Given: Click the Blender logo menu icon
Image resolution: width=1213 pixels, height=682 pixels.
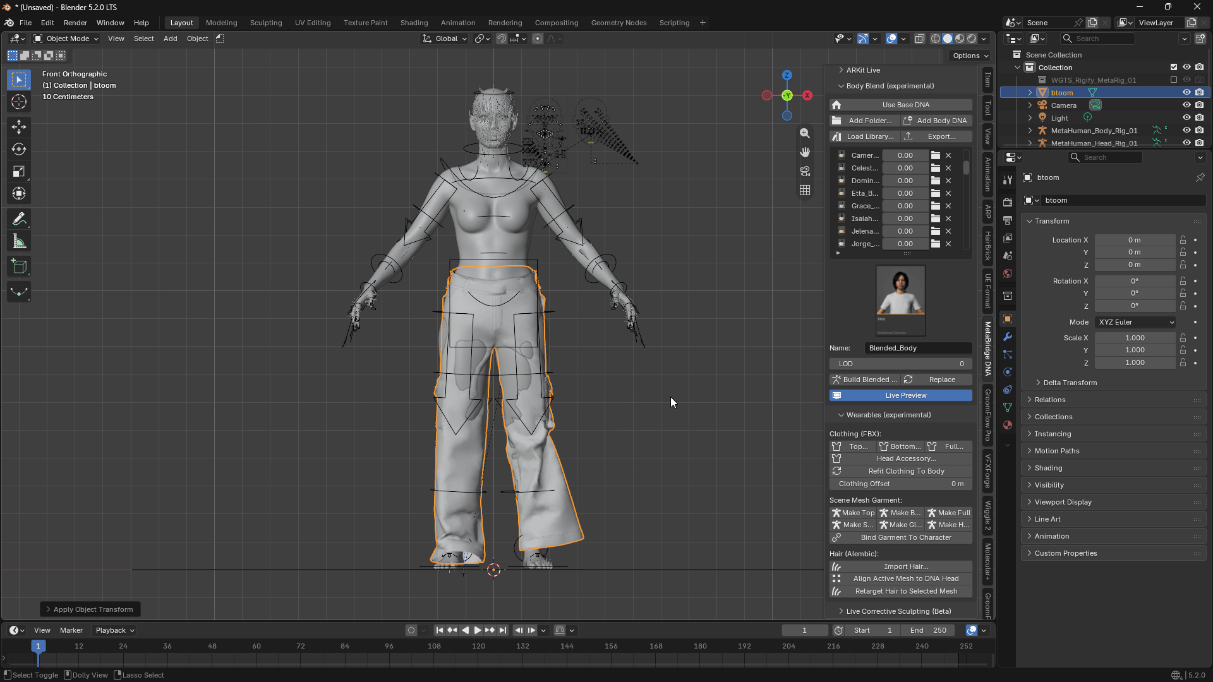Looking at the screenshot, I should [x=9, y=23].
